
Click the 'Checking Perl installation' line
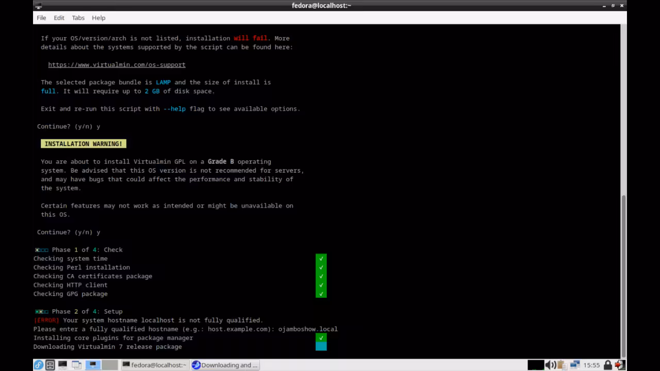coord(81,267)
